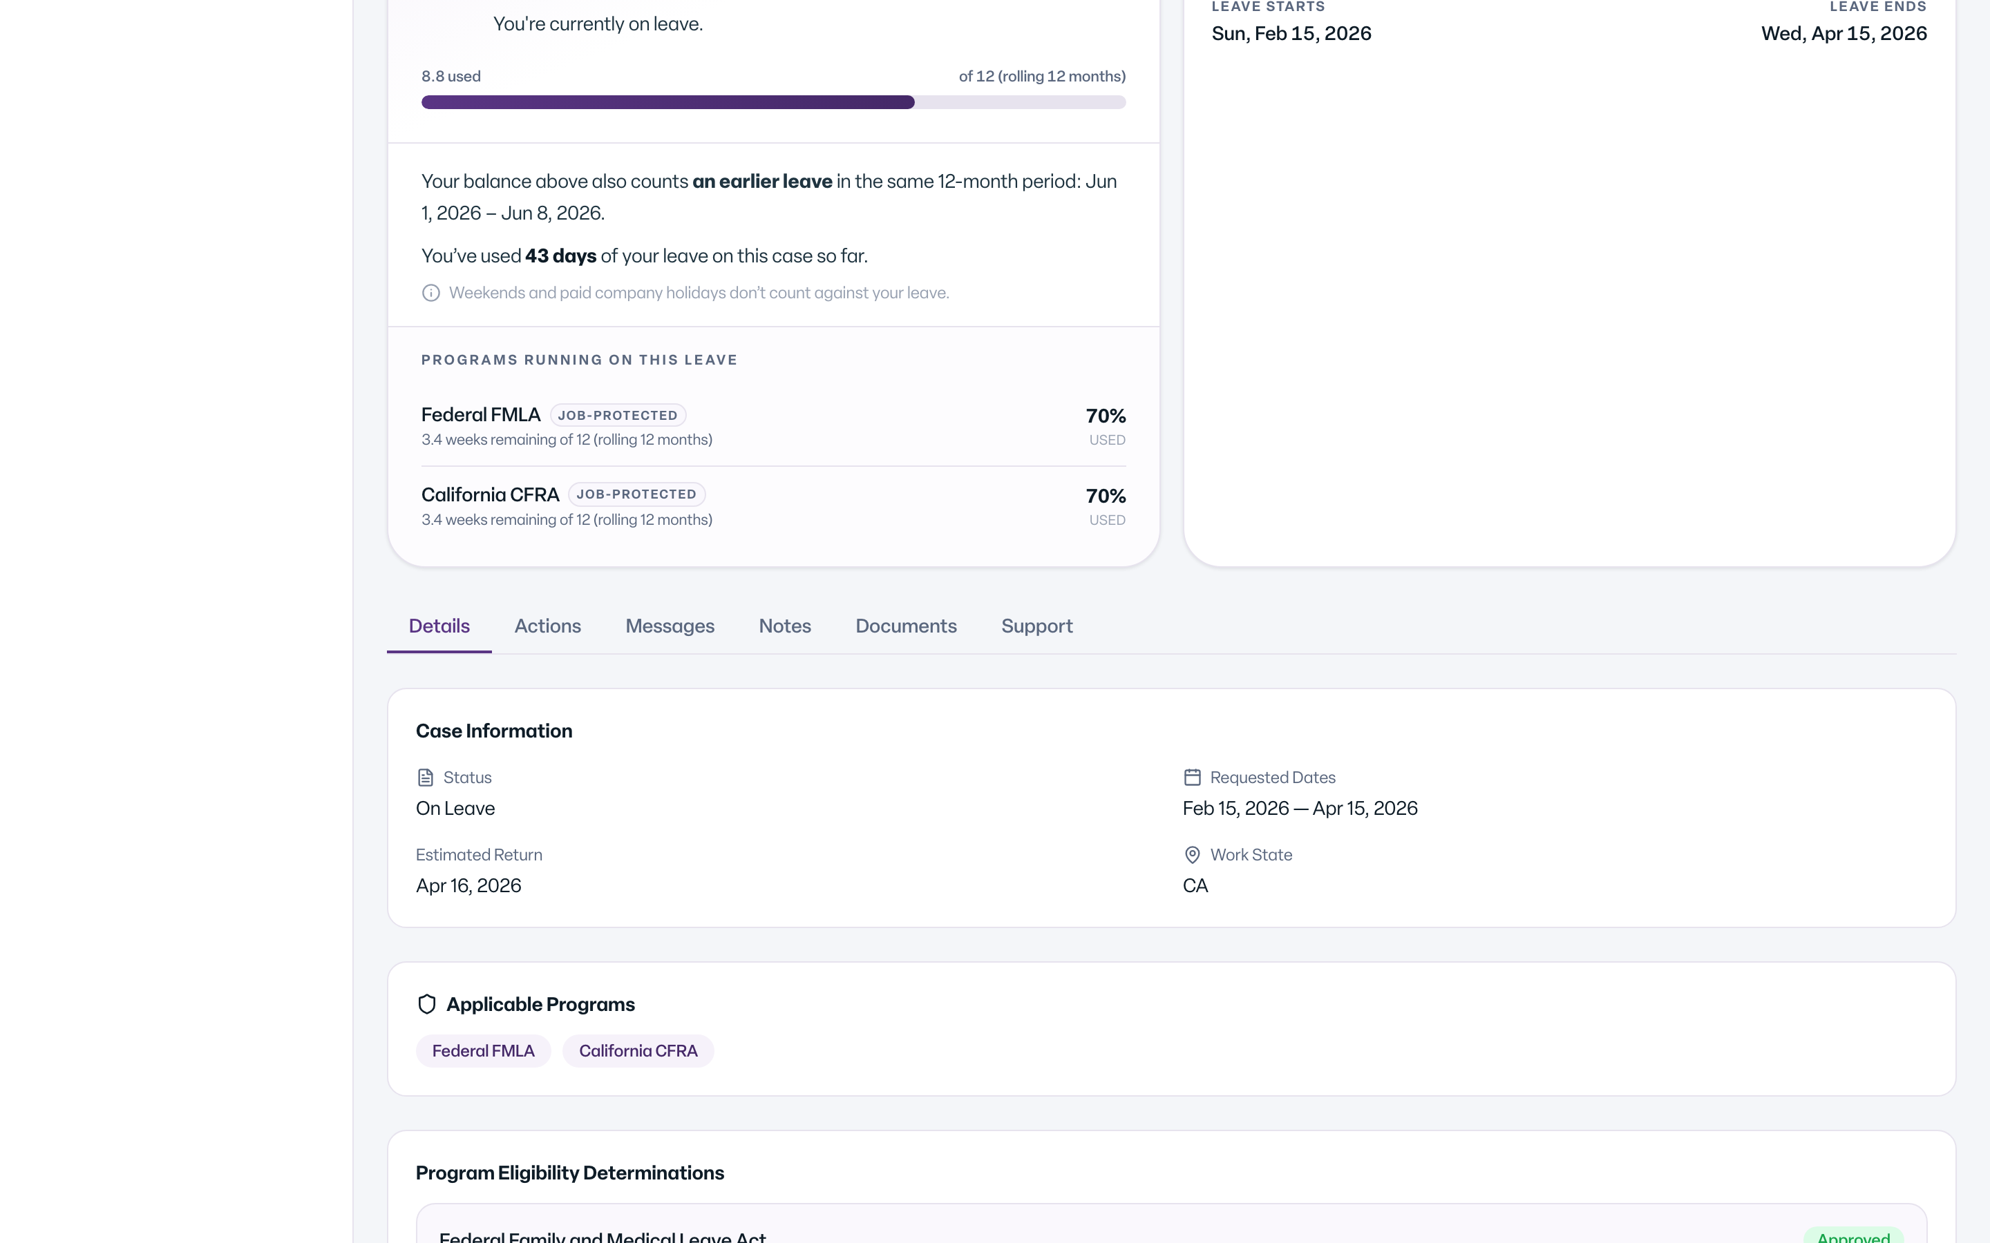Click the '8.8 used' label

pyautogui.click(x=451, y=77)
